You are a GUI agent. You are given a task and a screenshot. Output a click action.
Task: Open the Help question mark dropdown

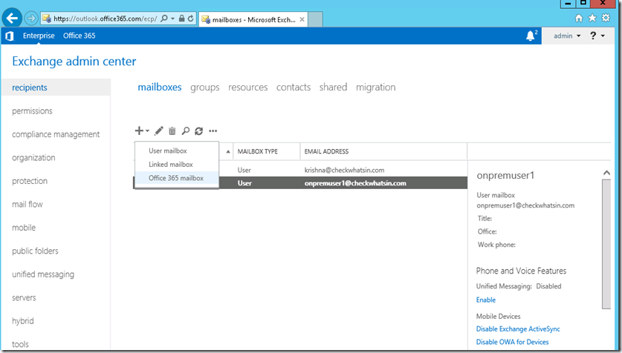click(597, 36)
